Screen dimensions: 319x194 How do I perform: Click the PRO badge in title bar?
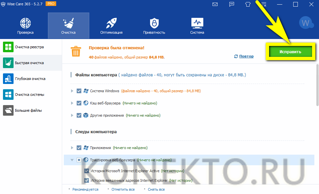51,4
